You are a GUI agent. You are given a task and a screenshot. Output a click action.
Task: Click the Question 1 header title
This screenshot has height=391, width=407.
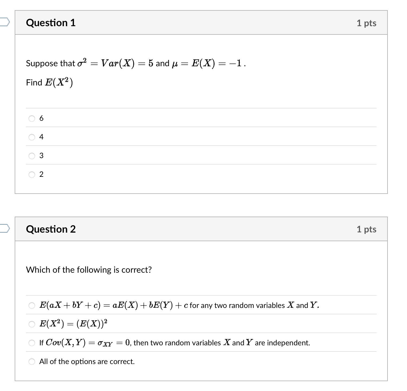[x=50, y=23]
